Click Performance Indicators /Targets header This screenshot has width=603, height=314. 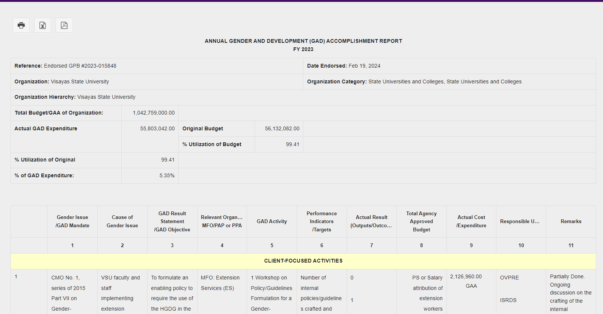coord(322,221)
